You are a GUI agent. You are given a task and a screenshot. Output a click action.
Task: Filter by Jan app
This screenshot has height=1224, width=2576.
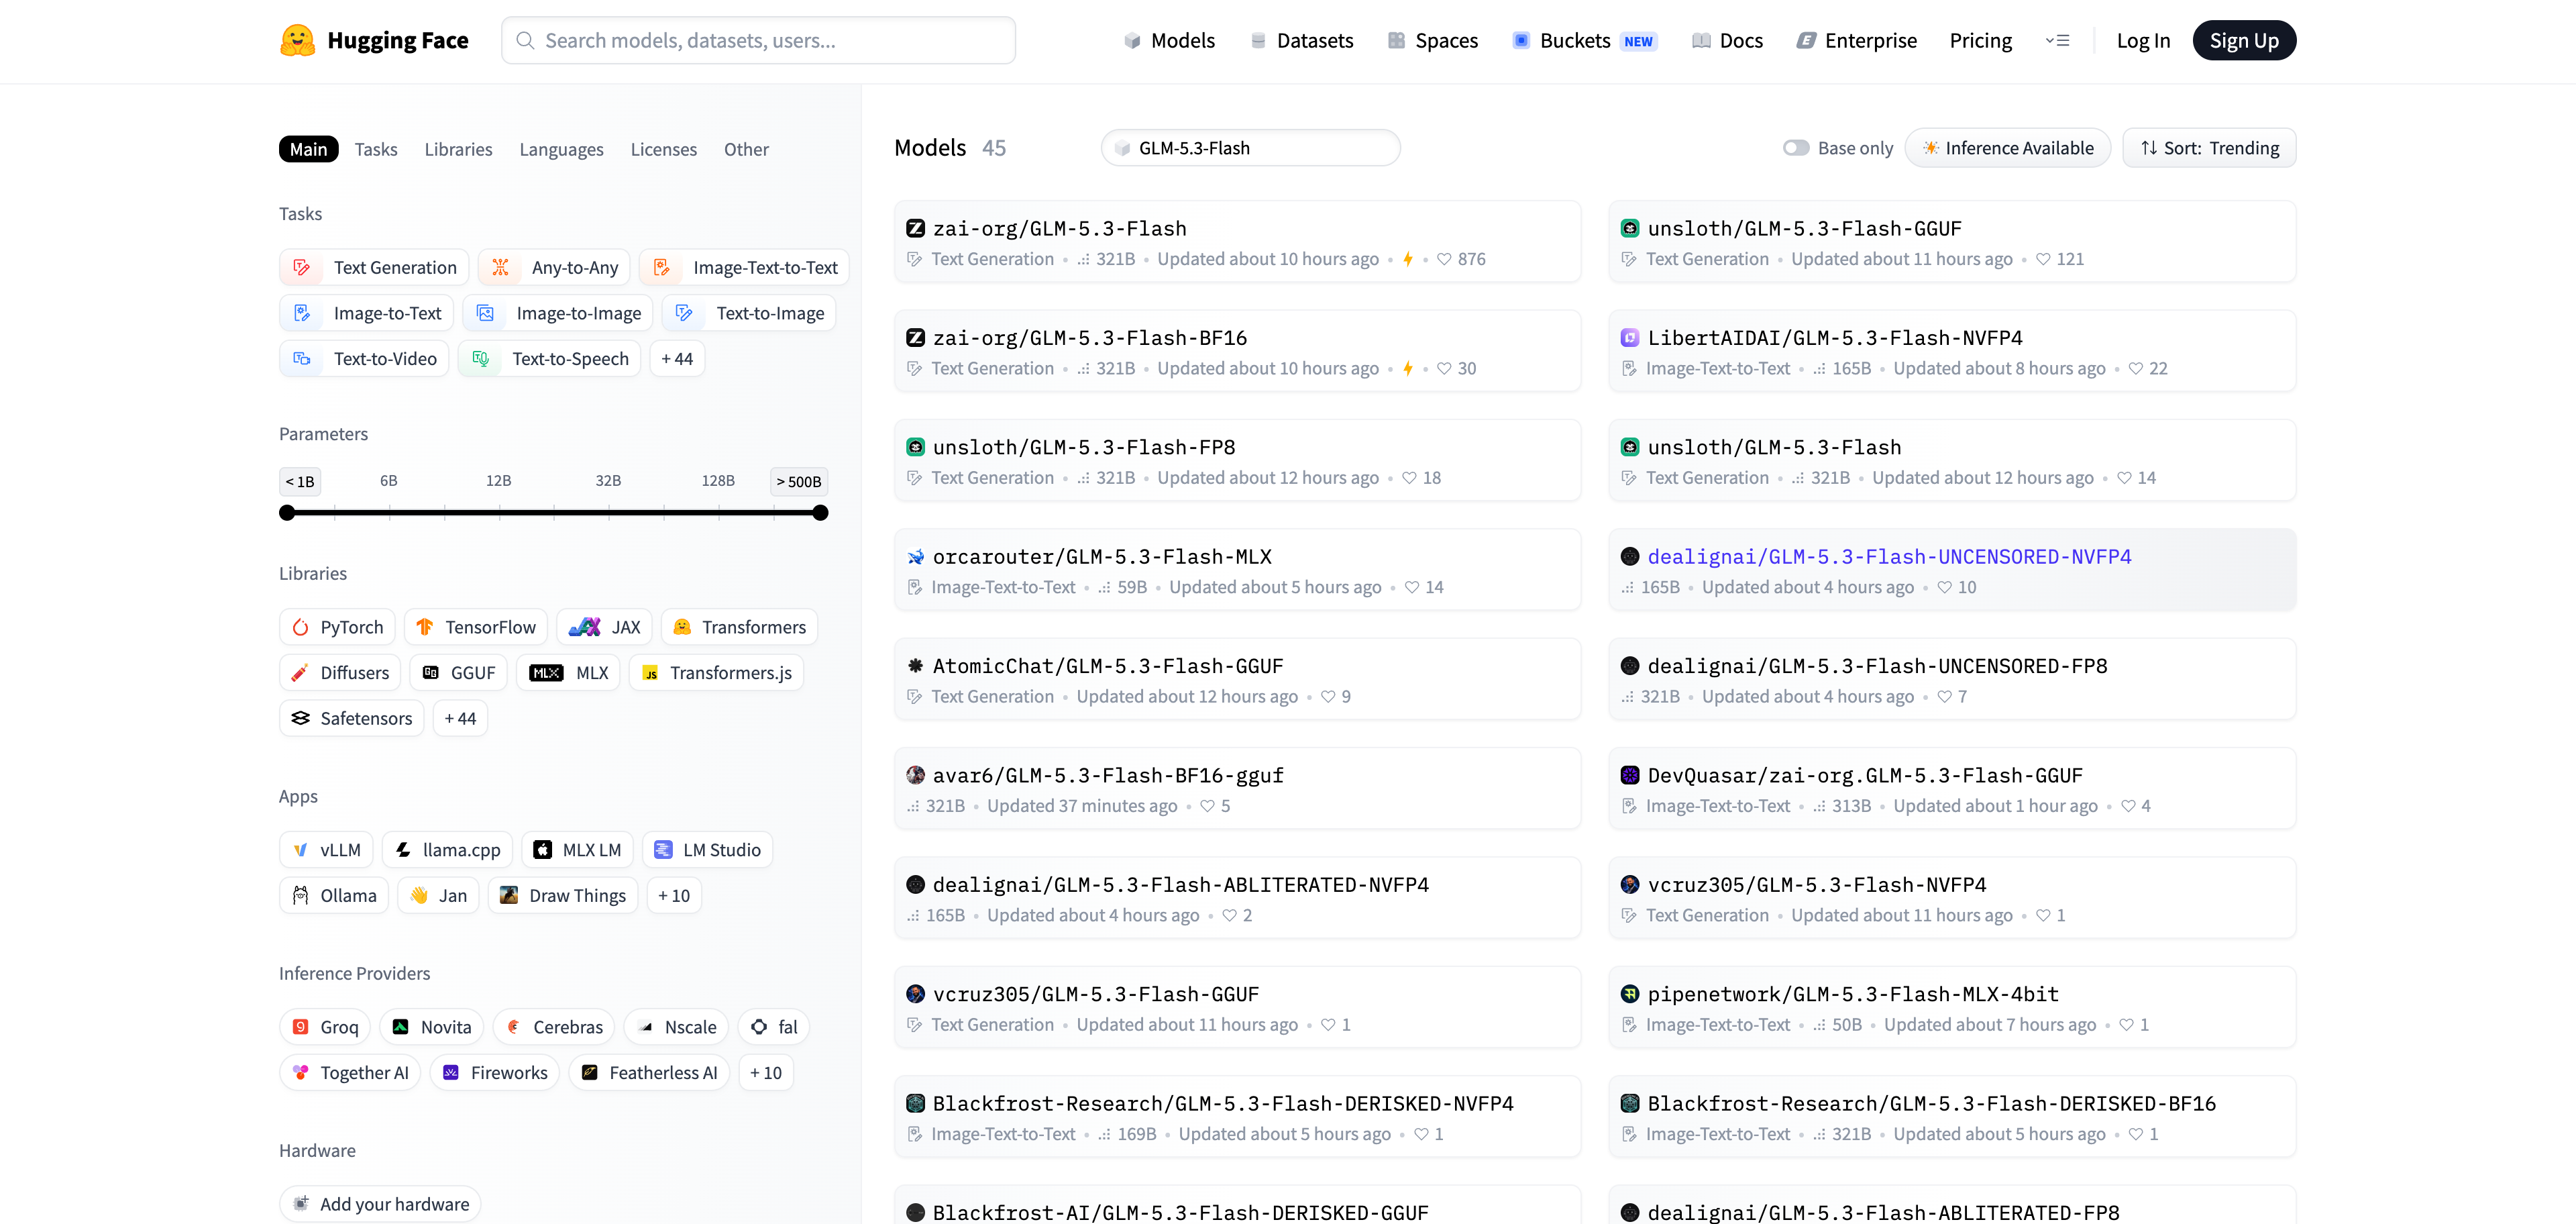[438, 895]
